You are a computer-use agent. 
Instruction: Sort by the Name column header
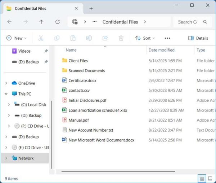click(71, 50)
